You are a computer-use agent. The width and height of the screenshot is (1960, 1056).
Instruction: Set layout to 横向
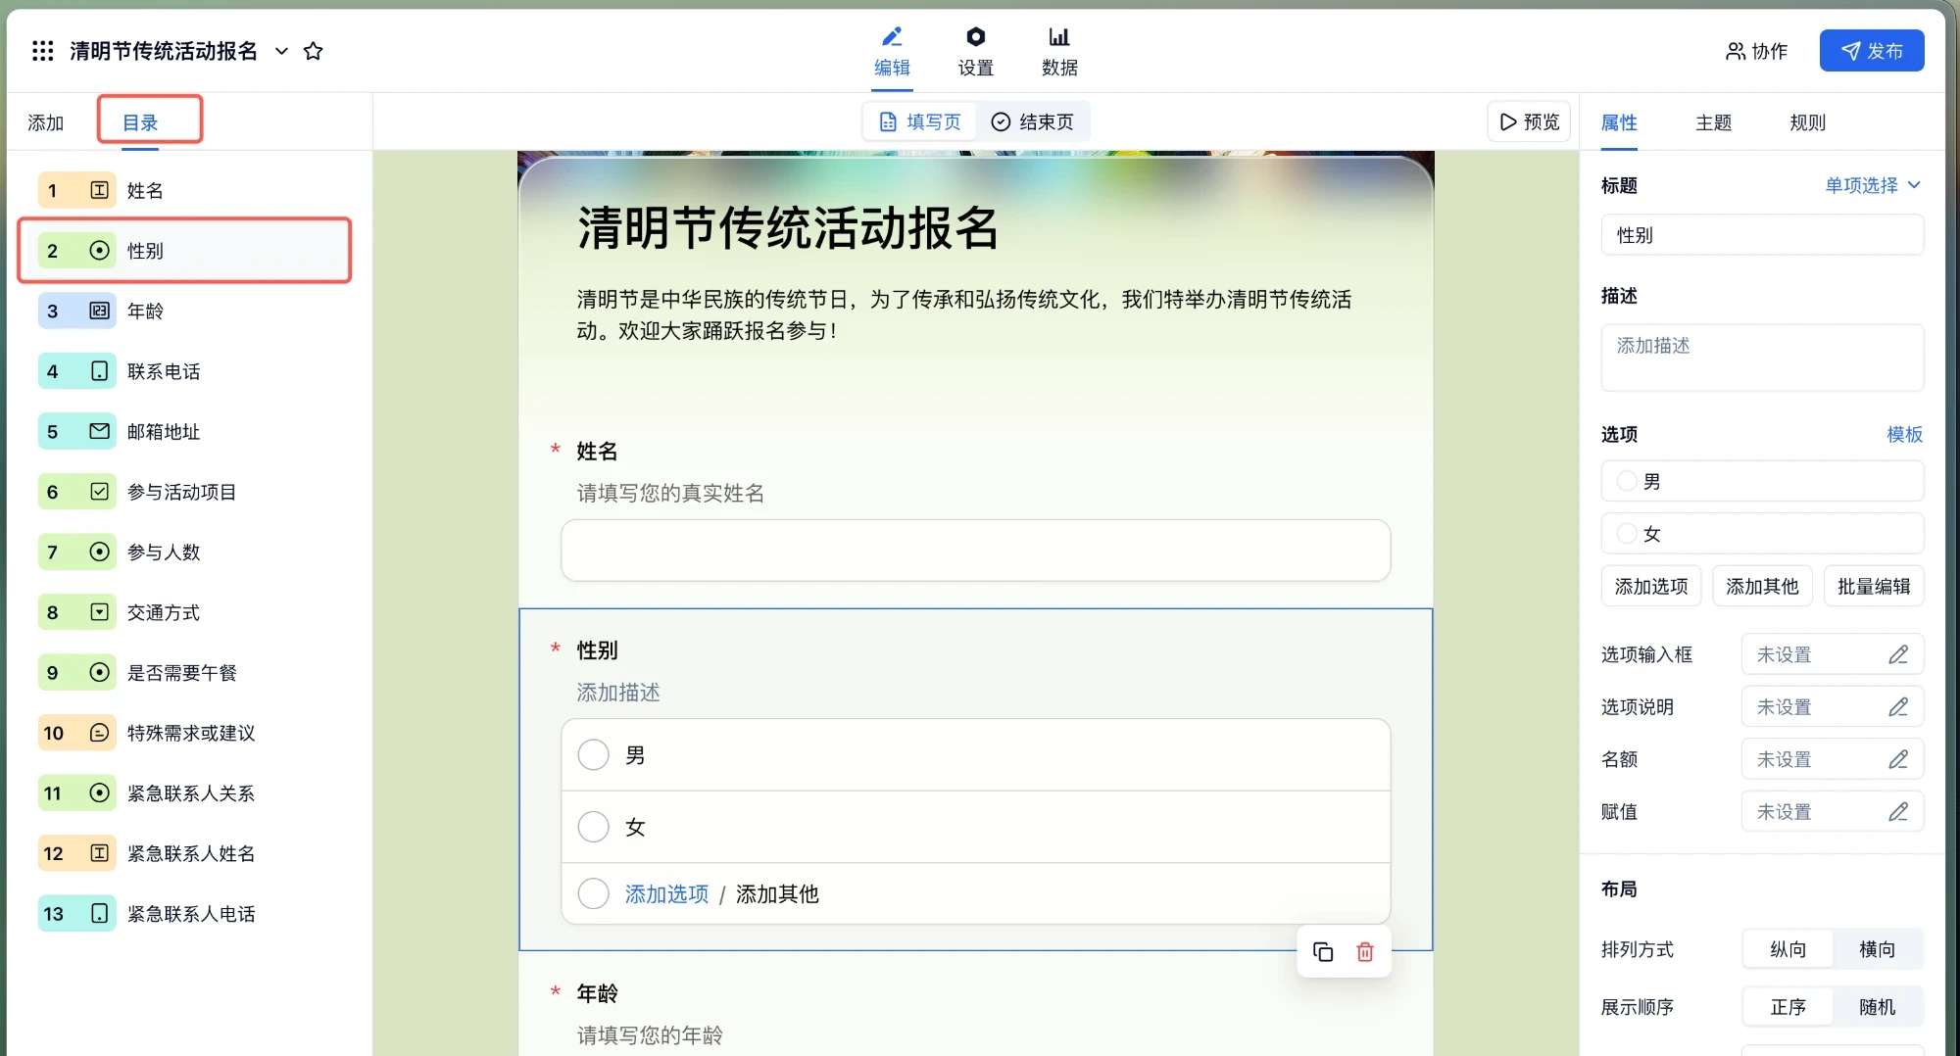pyautogui.click(x=1877, y=949)
